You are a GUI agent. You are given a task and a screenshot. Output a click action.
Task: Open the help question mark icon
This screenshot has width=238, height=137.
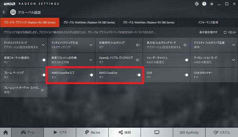pos(204,4)
